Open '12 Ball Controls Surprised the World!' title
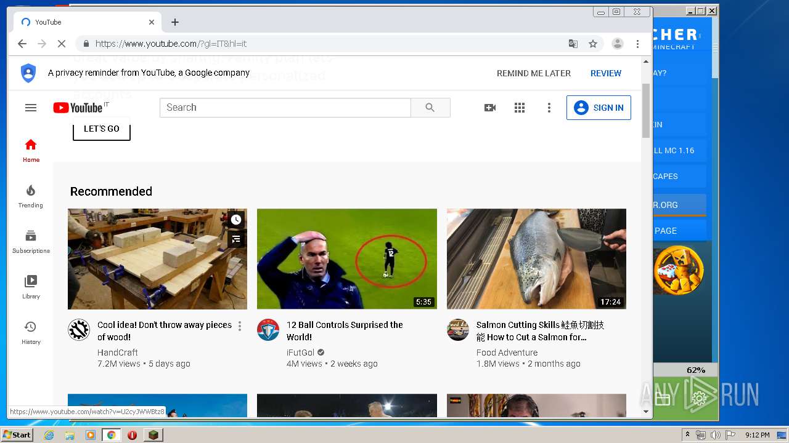789x443 pixels. pos(345,331)
